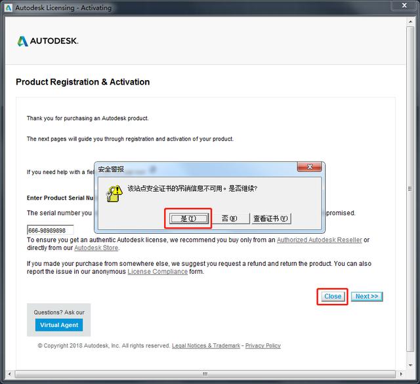The image size is (420, 384).
Task: Open certificate details via 查看证书(V)
Action: point(272,219)
